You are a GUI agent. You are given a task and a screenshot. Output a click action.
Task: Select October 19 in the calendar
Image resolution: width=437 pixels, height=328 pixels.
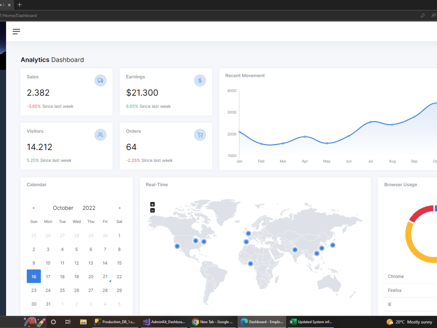pyautogui.click(x=76, y=277)
